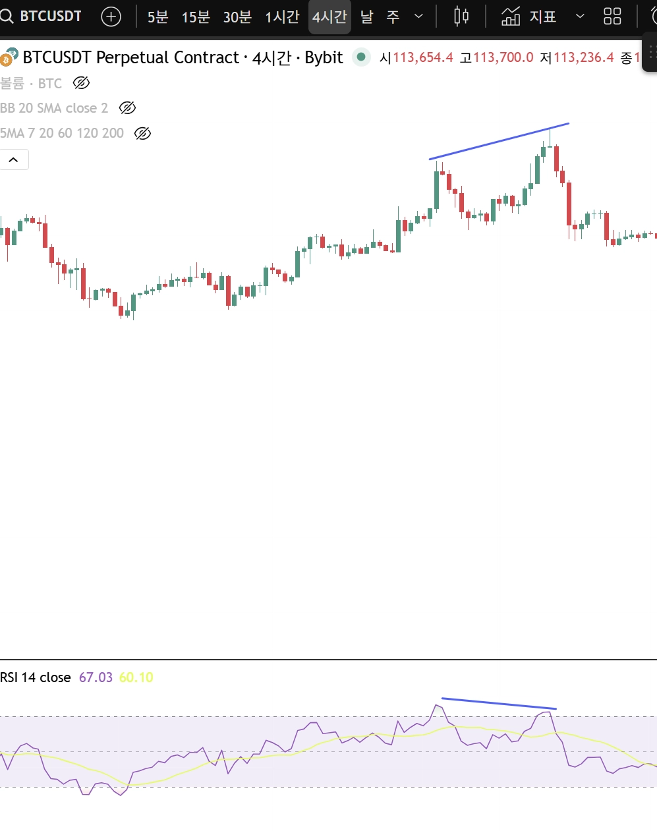Select the 5분 timeframe
The width and height of the screenshot is (657, 831).
tap(157, 16)
